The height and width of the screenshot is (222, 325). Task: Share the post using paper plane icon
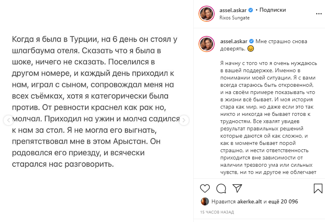[x=237, y=188]
